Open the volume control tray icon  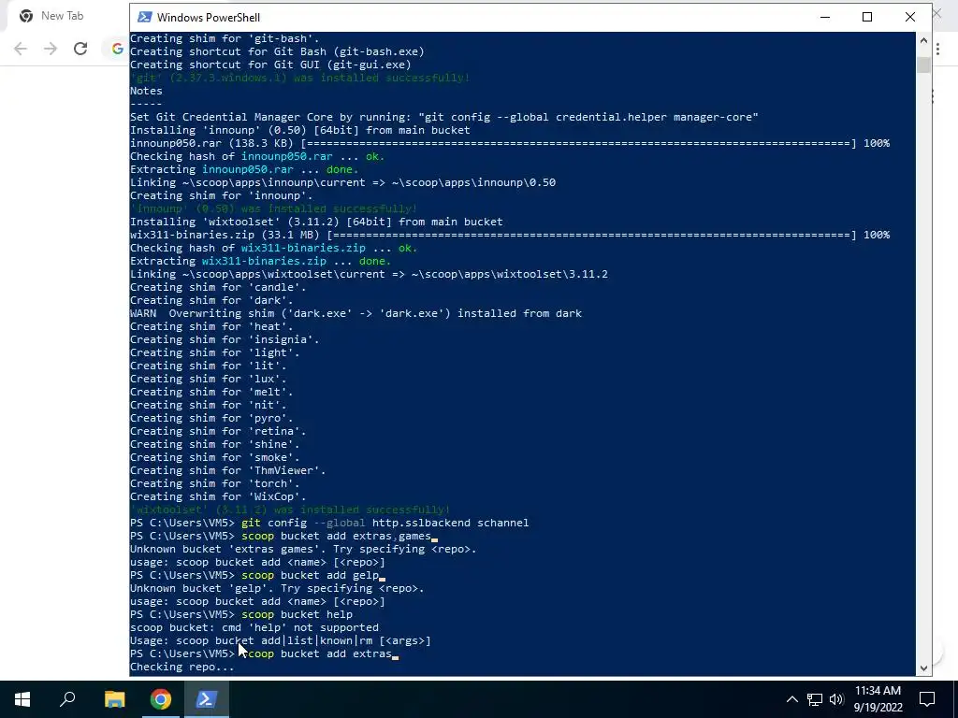[836, 699]
